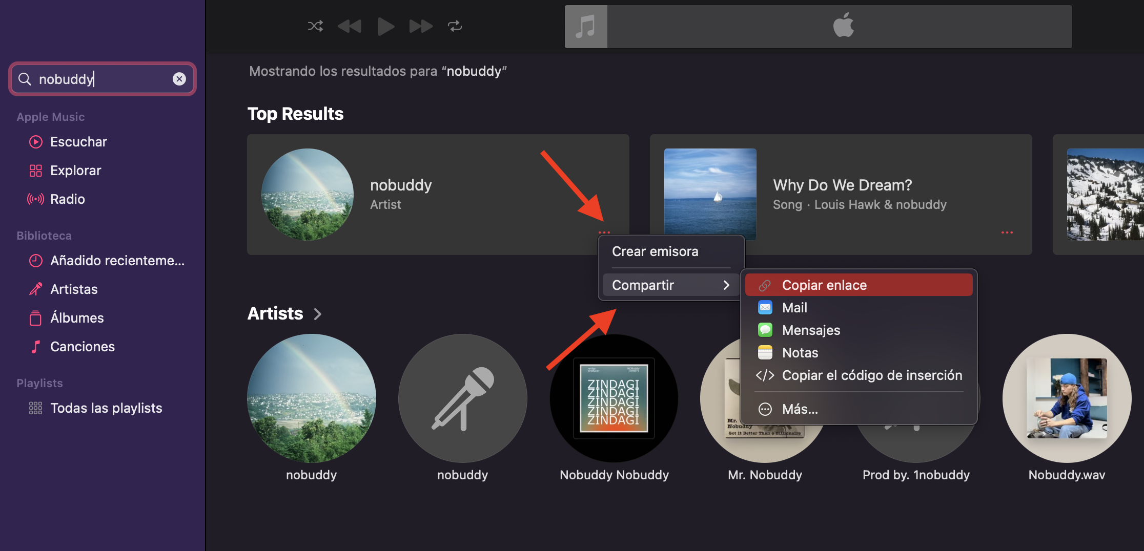Toggle repeat mode
Viewport: 1144px width, 551px height.
[x=455, y=26]
